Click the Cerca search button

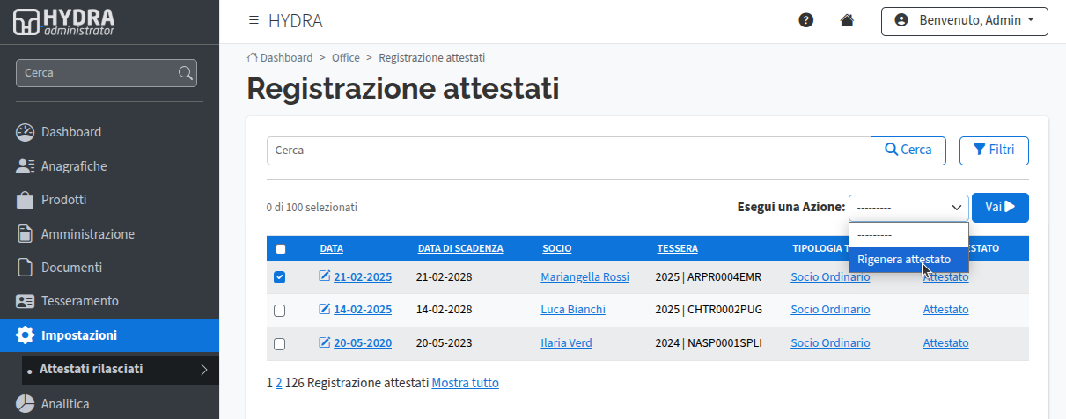pos(908,151)
